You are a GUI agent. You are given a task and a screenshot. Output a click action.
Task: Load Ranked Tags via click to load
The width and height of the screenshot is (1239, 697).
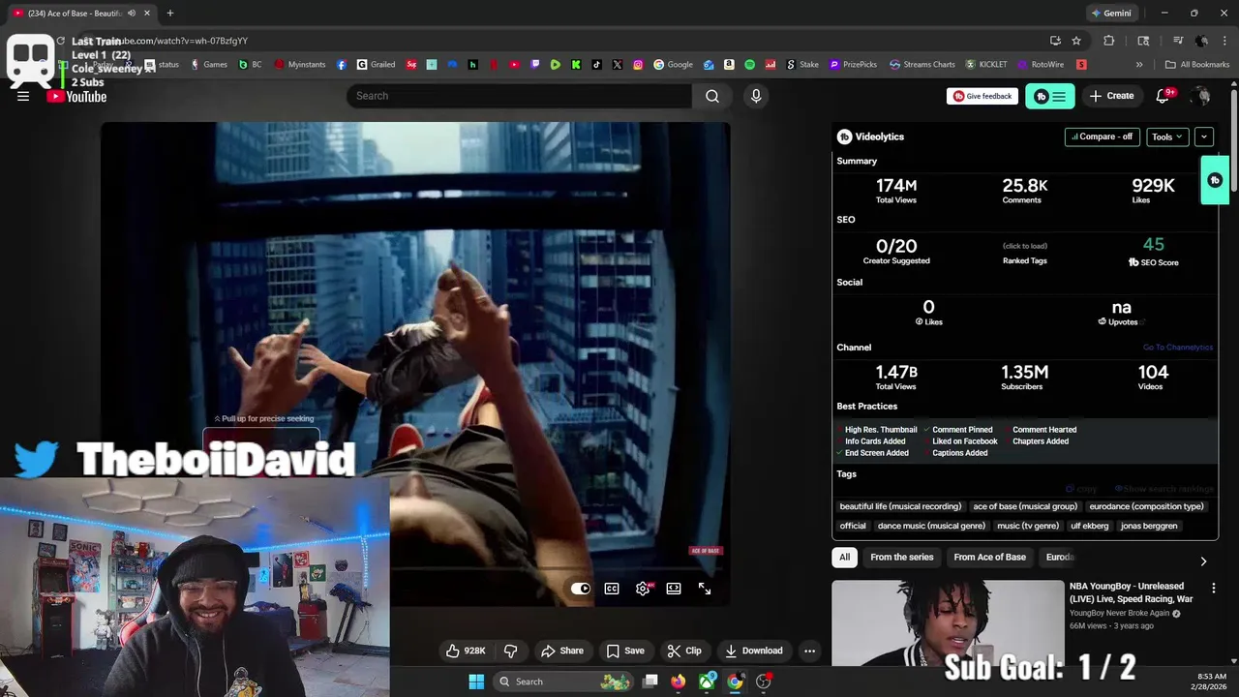coord(1025,246)
